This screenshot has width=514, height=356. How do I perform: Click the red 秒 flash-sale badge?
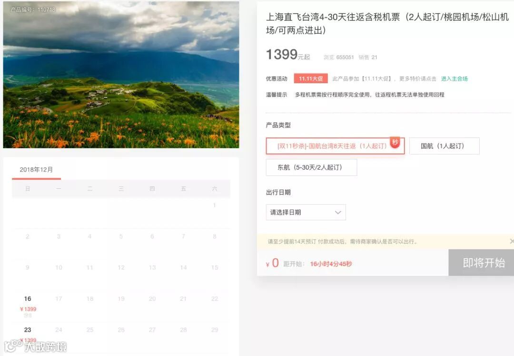tap(395, 143)
